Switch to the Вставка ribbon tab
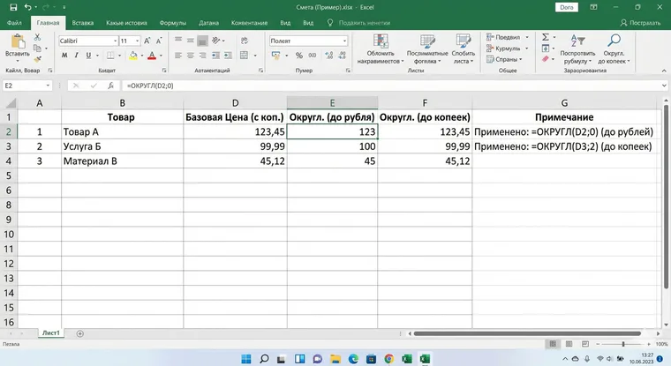 83,23
